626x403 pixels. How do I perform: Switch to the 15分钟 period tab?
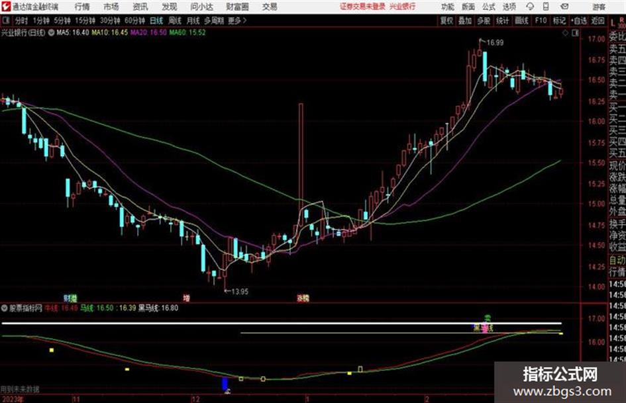coord(85,21)
